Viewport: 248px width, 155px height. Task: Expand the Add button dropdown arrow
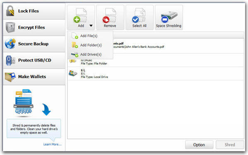pyautogui.click(x=91, y=26)
